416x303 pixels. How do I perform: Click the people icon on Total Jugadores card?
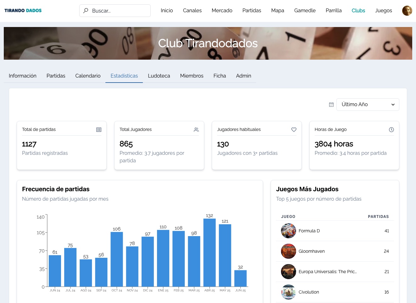196,129
